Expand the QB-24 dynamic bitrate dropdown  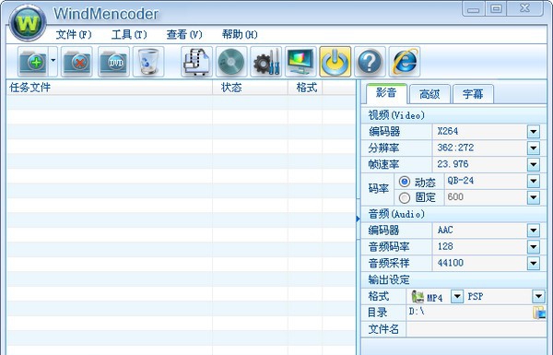(534, 181)
